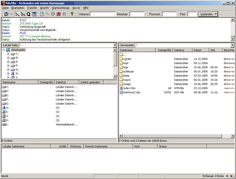The image size is (236, 179).
Task: Click red status indicator in status bar
Action: click(x=231, y=176)
